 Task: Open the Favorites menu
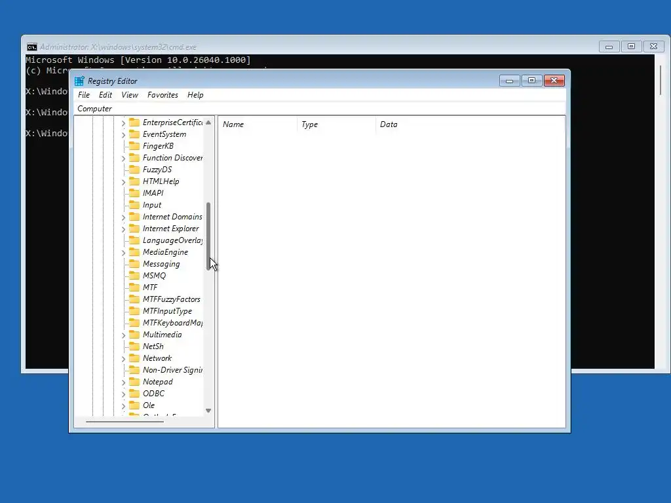pyautogui.click(x=163, y=95)
